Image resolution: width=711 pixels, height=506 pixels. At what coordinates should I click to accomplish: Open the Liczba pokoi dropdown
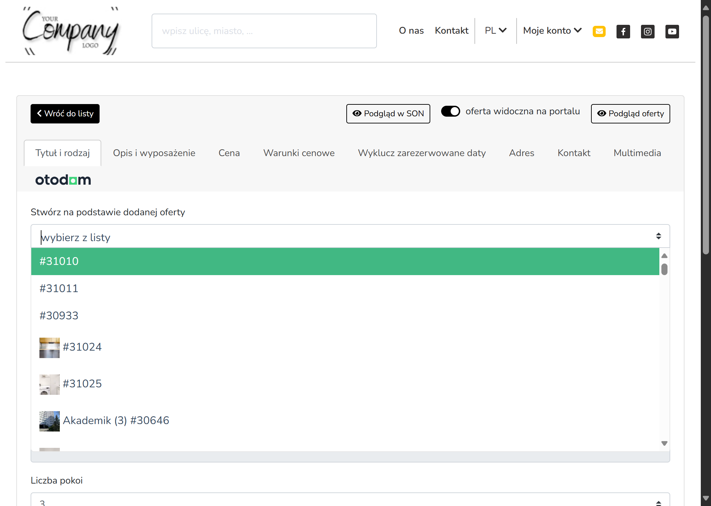click(350, 500)
